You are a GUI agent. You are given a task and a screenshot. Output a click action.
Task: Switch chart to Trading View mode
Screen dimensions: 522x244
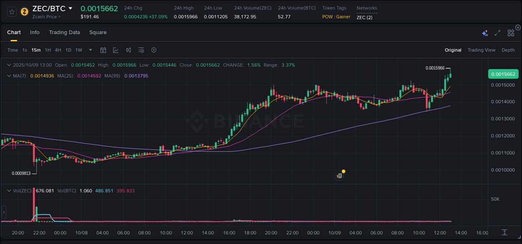tap(481, 50)
